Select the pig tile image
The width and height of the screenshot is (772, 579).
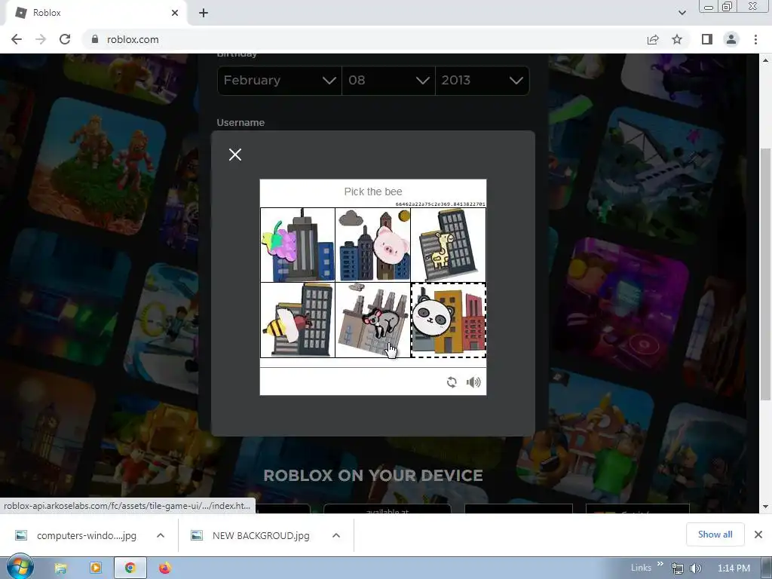point(373,245)
